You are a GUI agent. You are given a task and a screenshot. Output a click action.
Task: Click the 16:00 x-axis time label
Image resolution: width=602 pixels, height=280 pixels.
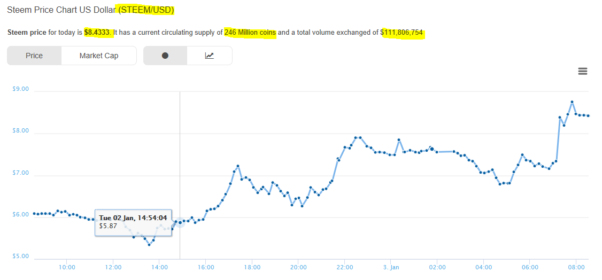[206, 267]
